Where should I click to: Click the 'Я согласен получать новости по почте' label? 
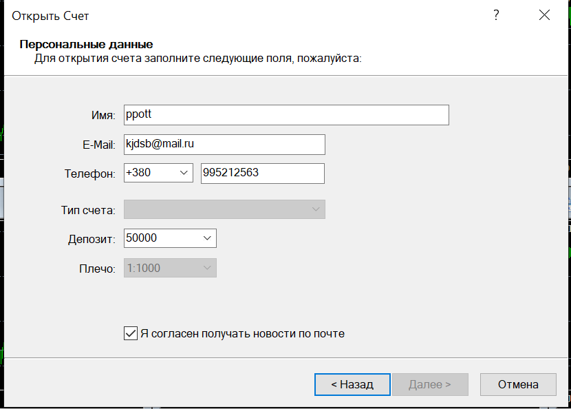[x=243, y=333]
